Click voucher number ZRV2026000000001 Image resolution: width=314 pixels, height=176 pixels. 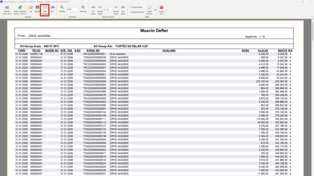(x=94, y=54)
